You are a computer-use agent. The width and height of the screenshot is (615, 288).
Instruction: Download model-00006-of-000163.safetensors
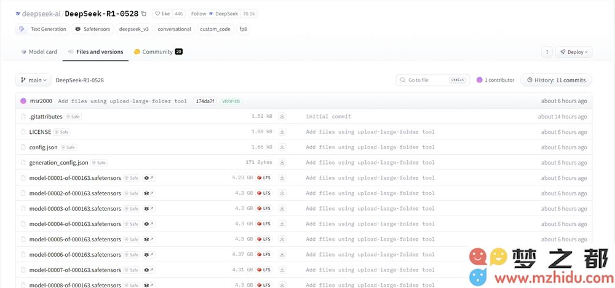282,254
